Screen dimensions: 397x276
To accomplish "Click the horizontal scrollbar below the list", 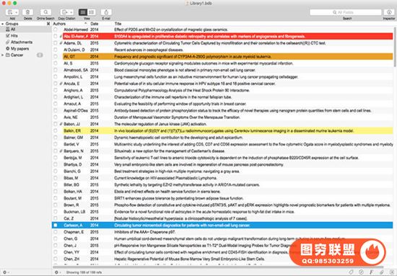I will [x=218, y=267].
